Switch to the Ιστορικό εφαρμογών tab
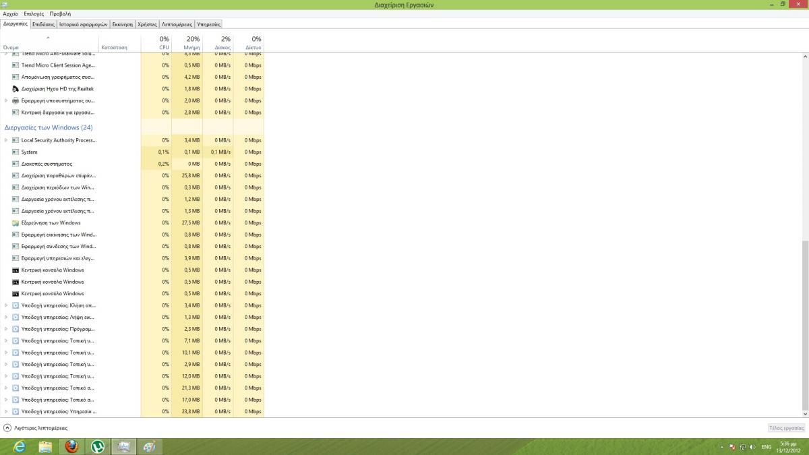The width and height of the screenshot is (809, 455). click(83, 24)
